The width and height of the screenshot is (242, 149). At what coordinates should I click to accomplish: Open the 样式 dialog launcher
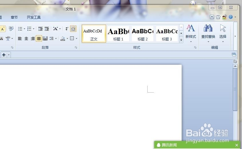[x=195, y=48]
